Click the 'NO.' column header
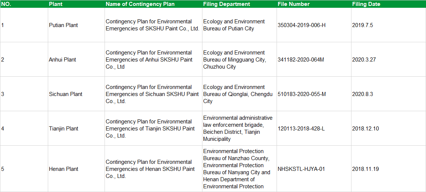Image resolution: width=426 pixels, height=192 pixels. pyautogui.click(x=6, y=4)
